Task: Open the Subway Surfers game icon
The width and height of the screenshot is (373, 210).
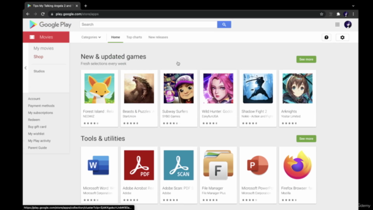Action: tap(179, 88)
